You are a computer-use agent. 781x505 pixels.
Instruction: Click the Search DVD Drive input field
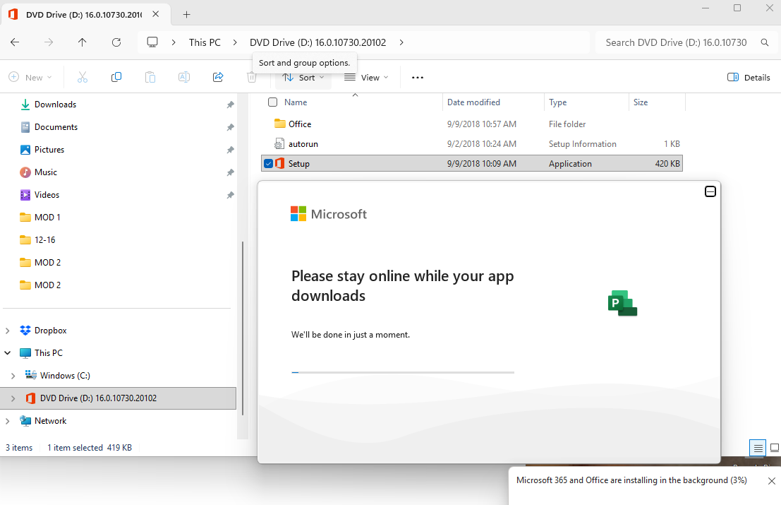(676, 42)
